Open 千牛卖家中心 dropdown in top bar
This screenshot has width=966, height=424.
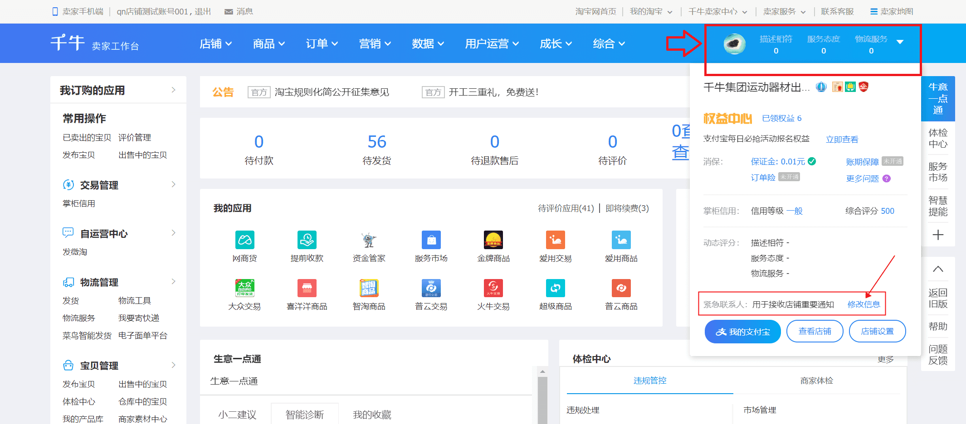pyautogui.click(x=718, y=11)
